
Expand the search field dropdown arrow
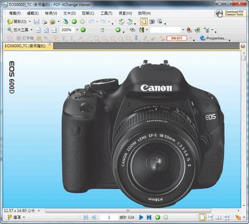click(183, 30)
